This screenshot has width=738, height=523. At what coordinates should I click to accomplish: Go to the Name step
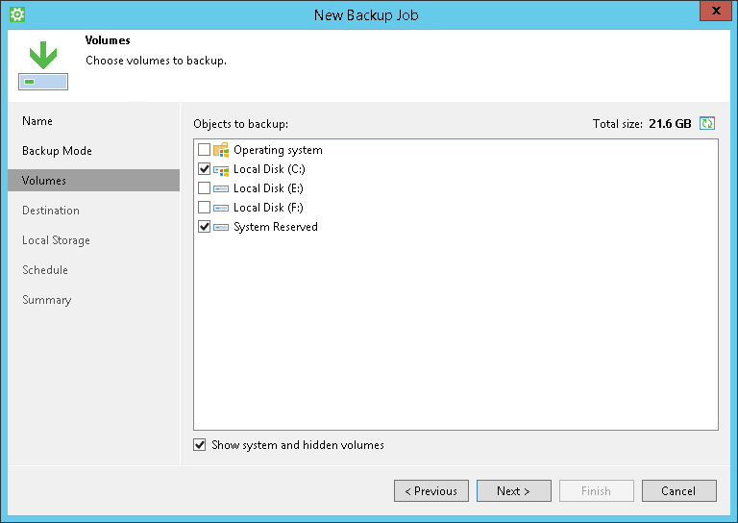[x=93, y=121]
